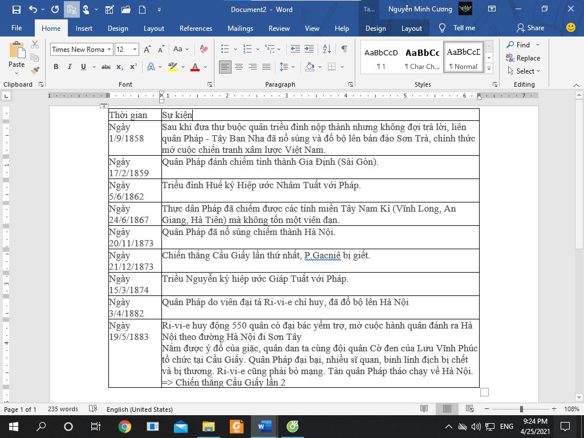Adjust the zoom slider handle
Image resolution: width=584 pixels, height=438 pixels.
pyautogui.click(x=521, y=409)
